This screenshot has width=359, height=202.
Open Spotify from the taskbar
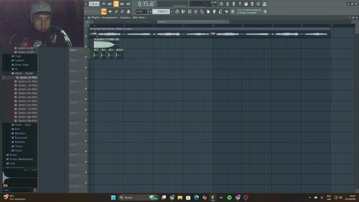coord(229,198)
